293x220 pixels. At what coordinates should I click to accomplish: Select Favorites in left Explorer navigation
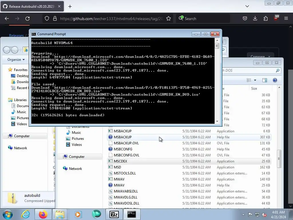[21, 70]
